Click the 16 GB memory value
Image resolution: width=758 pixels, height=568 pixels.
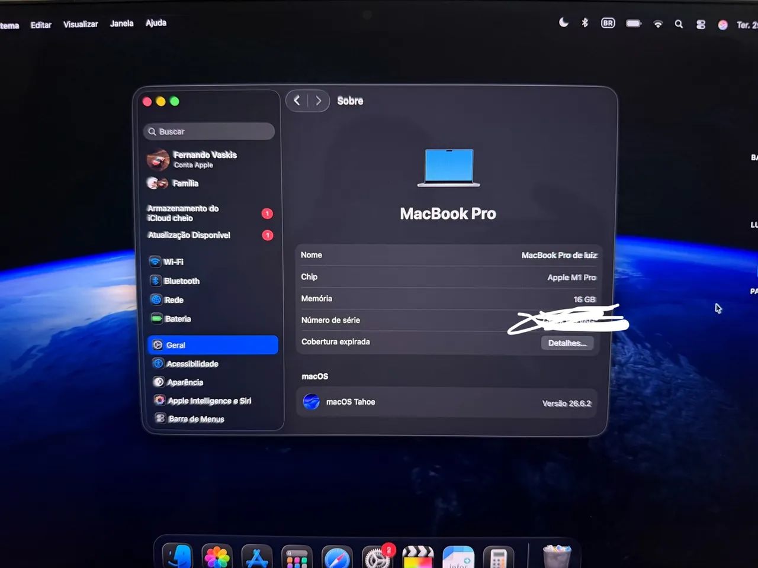(584, 299)
